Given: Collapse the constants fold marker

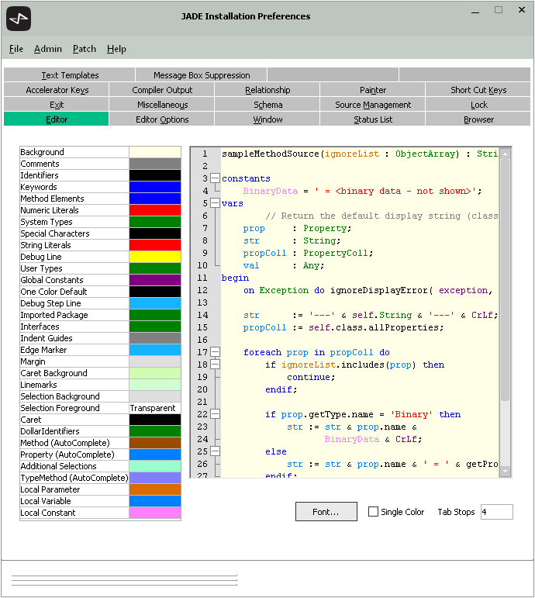Looking at the screenshot, I should click(x=215, y=178).
